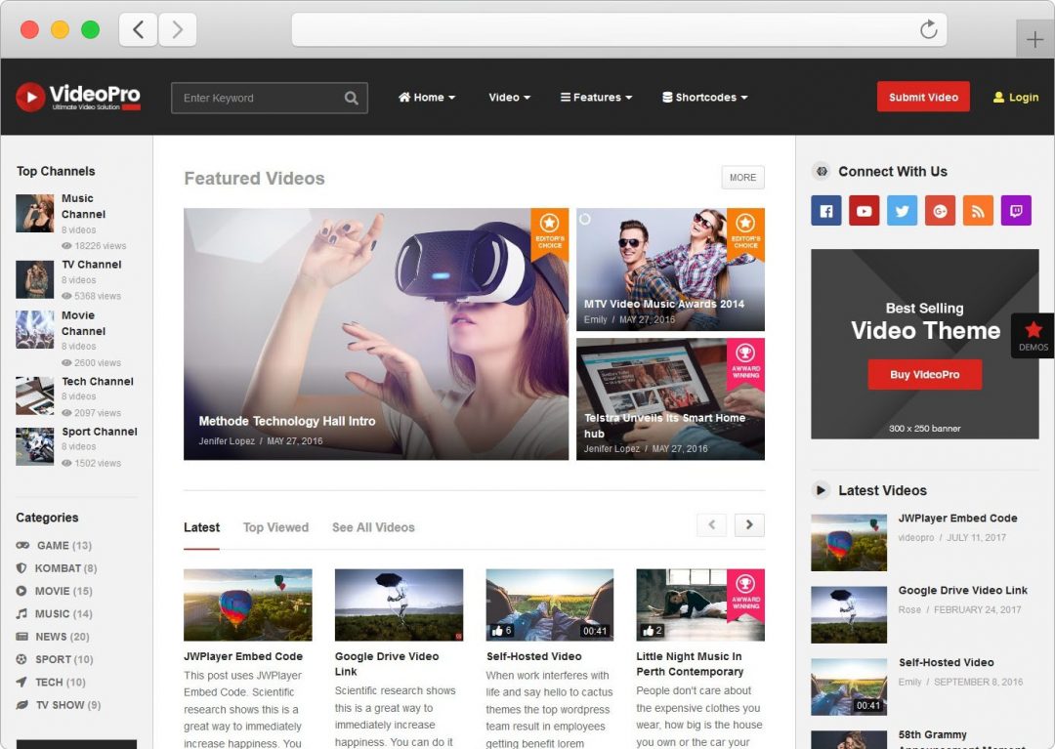Open the Twitch social icon
Viewport: 1055px width, 749px height.
point(1016,210)
